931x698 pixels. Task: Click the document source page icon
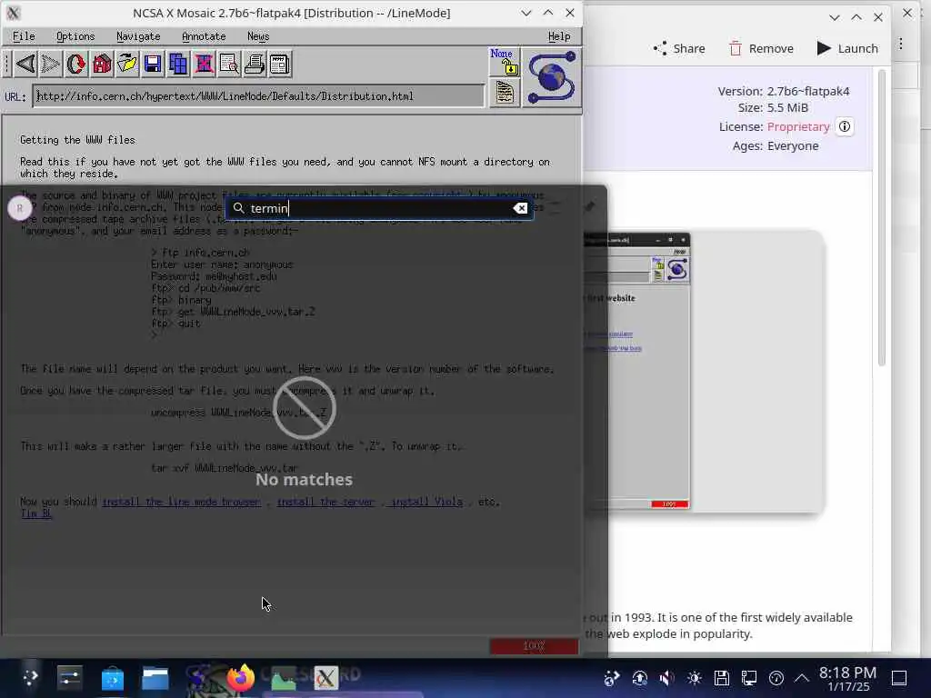pyautogui.click(x=504, y=93)
